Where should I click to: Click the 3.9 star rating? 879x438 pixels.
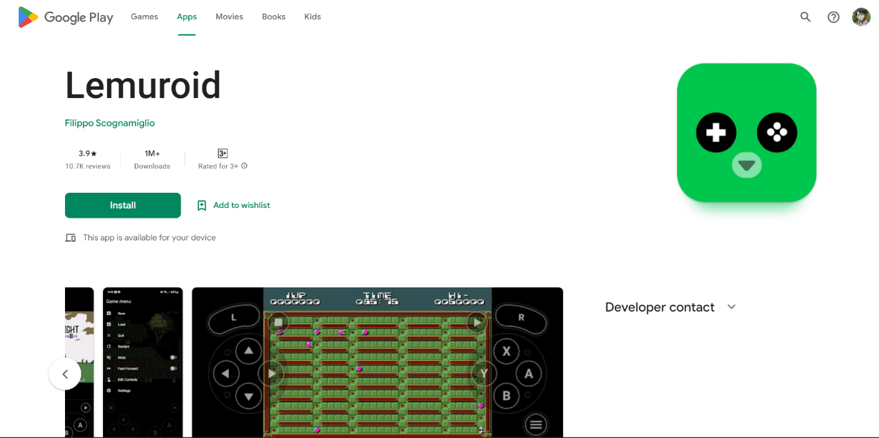88,153
